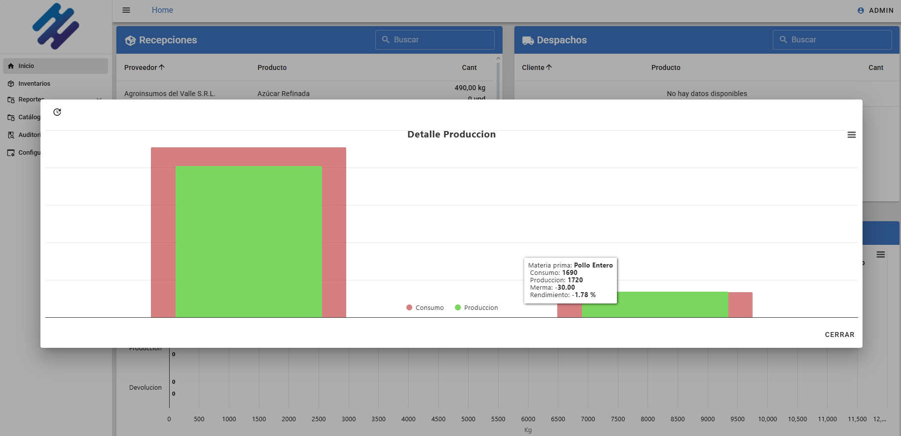The image size is (901, 436).
Task: Click the ADMIN user account icon
Action: pos(861,10)
